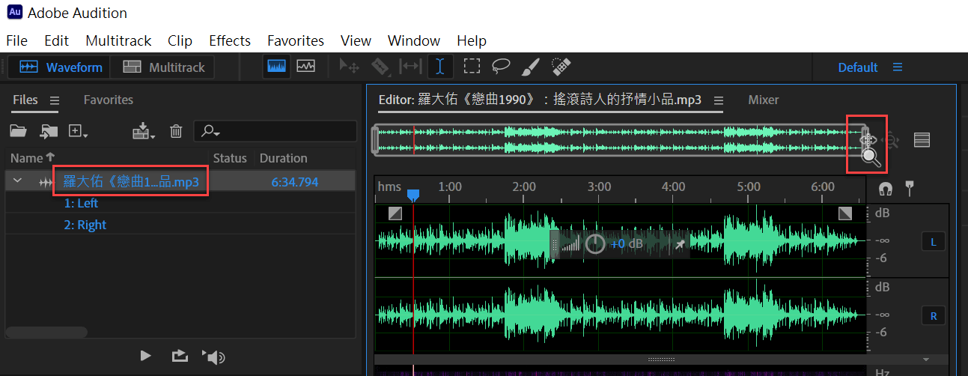Click the volume adjust knob in HUD

(x=595, y=244)
